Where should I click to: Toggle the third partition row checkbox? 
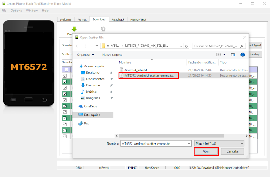pyautogui.click(x=65, y=88)
